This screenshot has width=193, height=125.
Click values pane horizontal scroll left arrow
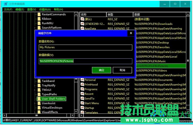(x=82, y=115)
